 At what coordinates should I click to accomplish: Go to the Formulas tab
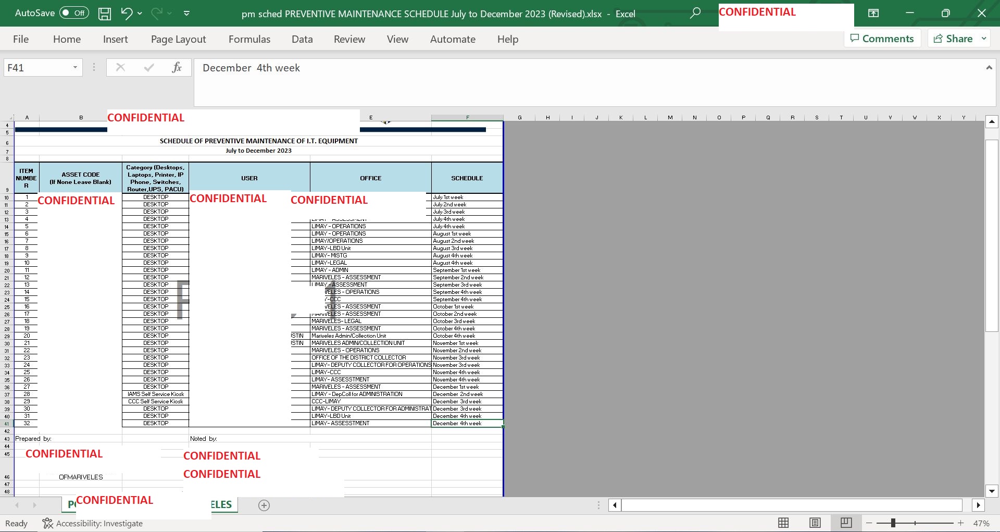[x=249, y=39]
